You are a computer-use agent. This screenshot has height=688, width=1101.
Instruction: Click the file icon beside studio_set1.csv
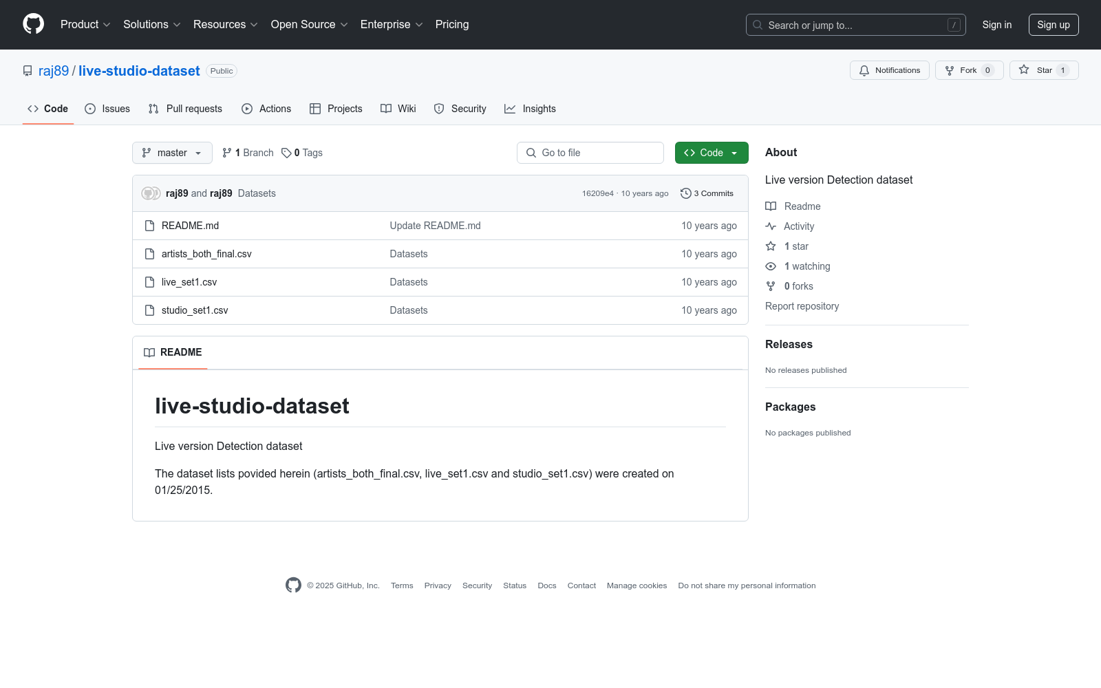[149, 310]
